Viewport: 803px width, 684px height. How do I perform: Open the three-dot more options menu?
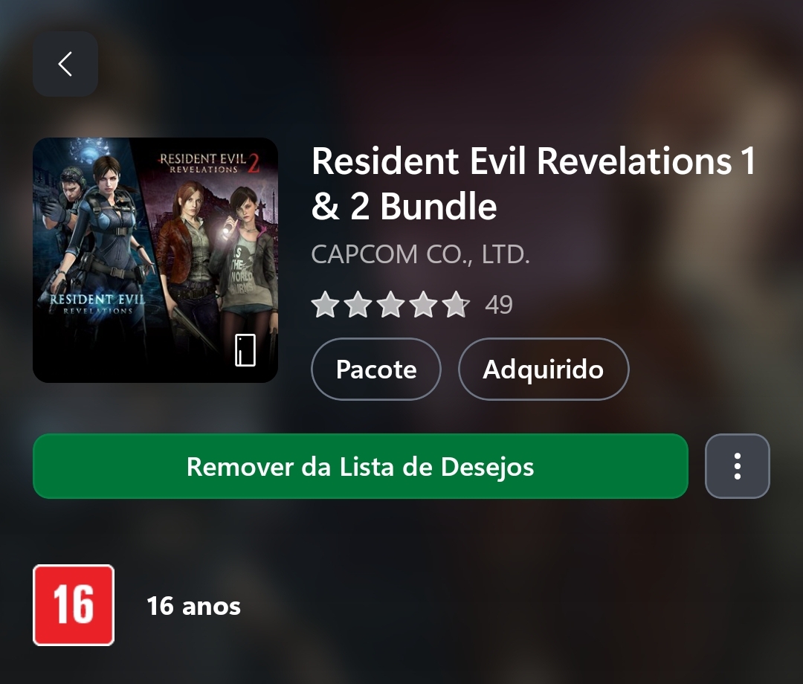pyautogui.click(x=738, y=466)
